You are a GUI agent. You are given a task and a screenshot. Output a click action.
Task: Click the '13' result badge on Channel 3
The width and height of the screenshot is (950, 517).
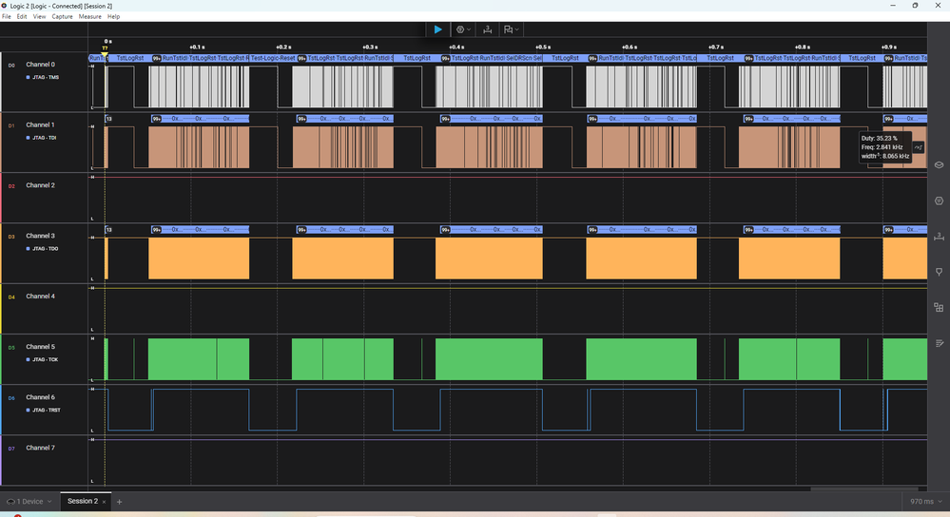(x=109, y=229)
